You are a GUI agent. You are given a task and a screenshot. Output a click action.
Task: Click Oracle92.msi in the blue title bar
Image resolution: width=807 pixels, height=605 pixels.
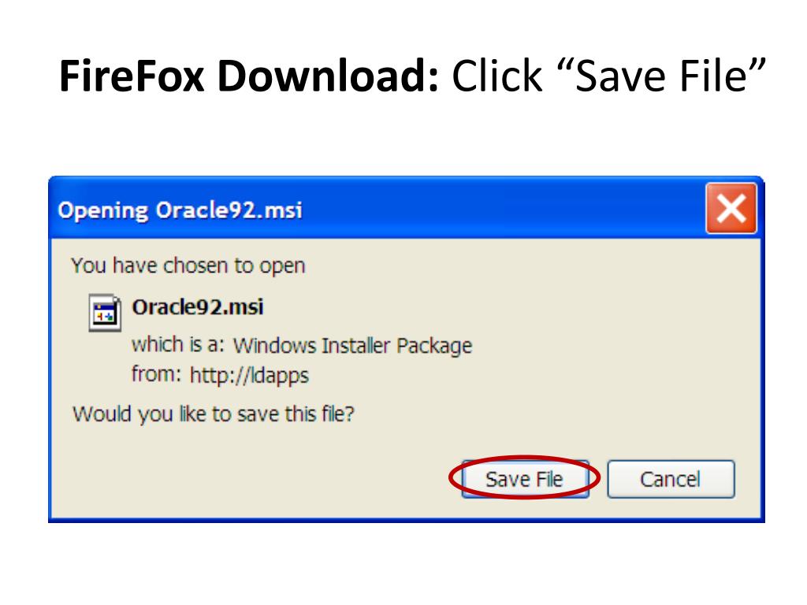(229, 210)
